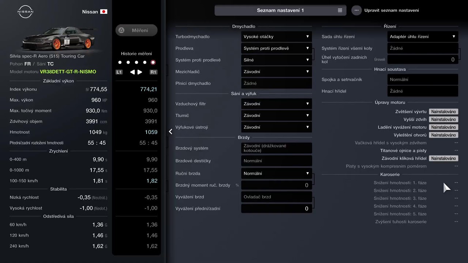Click the Vyvážení přední/zadní value field
The image size is (468, 263).
pyautogui.click(x=276, y=209)
